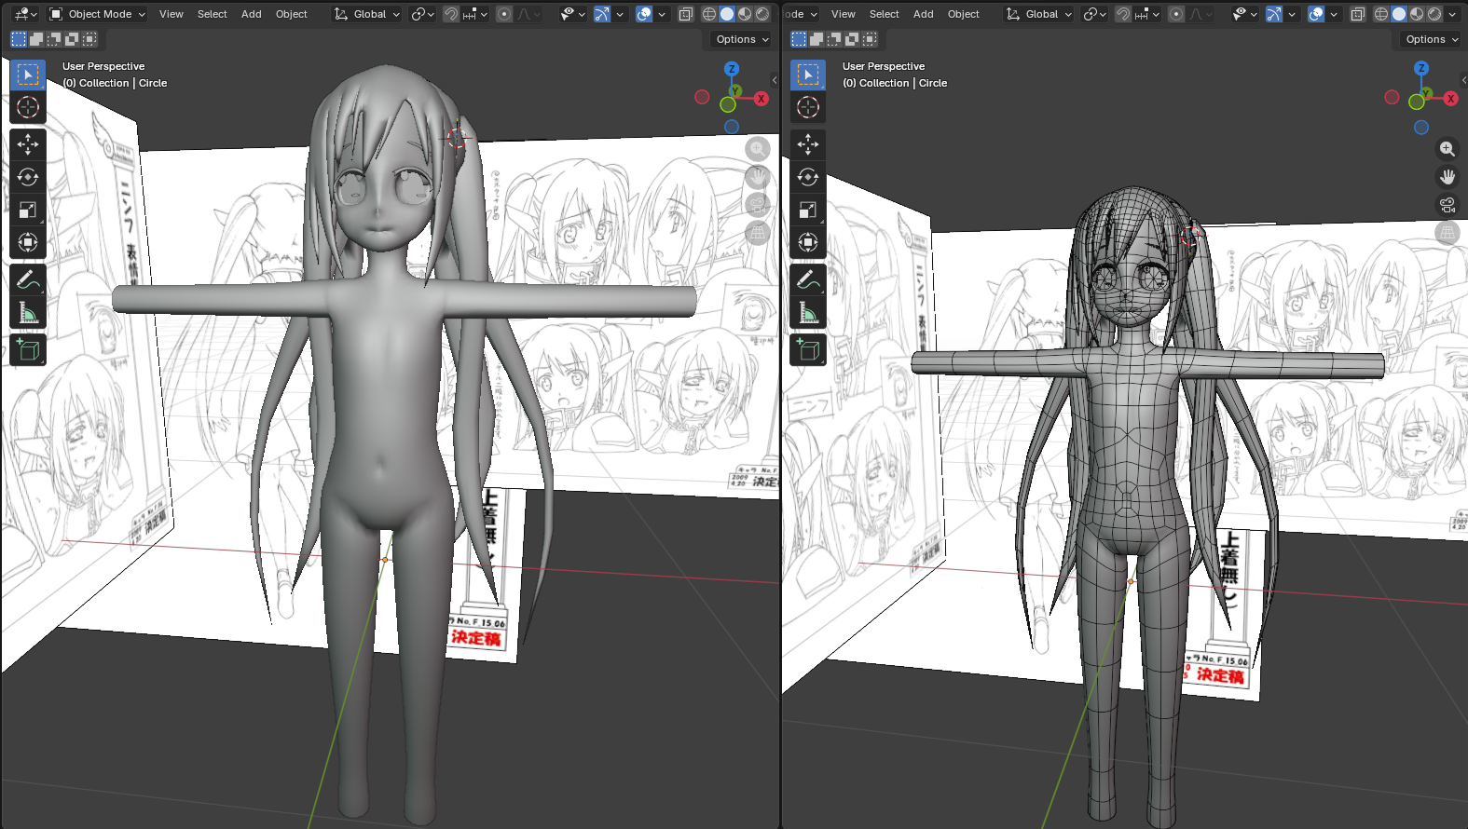Toggle overlays in right viewport header
This screenshot has height=829, width=1468.
1316,14
